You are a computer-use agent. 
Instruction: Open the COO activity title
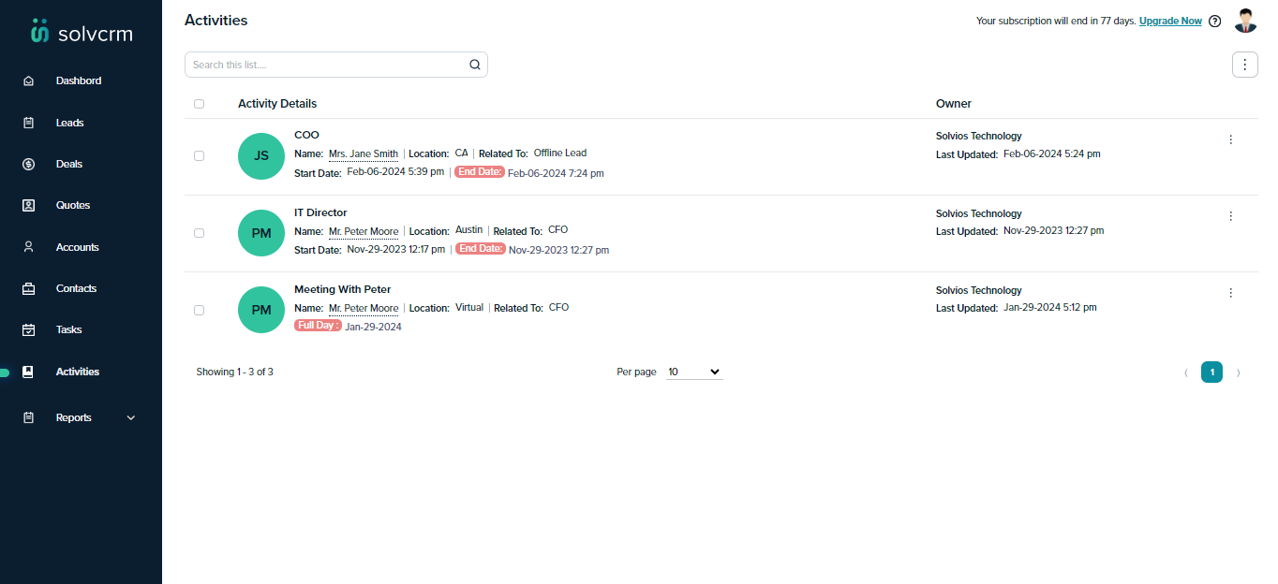pyautogui.click(x=306, y=135)
